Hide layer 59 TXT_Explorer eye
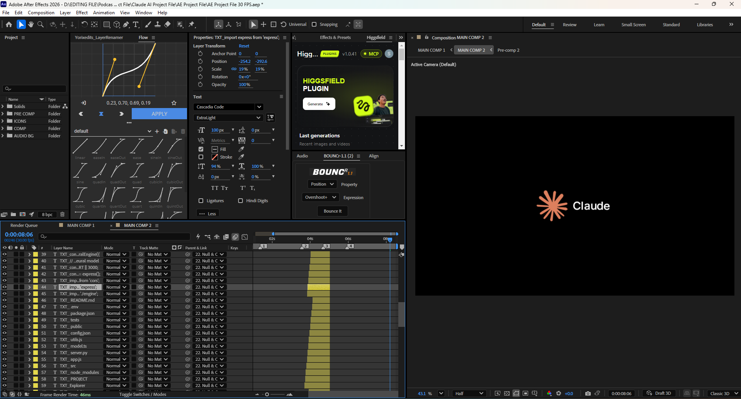This screenshot has width=741, height=399. 5,385
